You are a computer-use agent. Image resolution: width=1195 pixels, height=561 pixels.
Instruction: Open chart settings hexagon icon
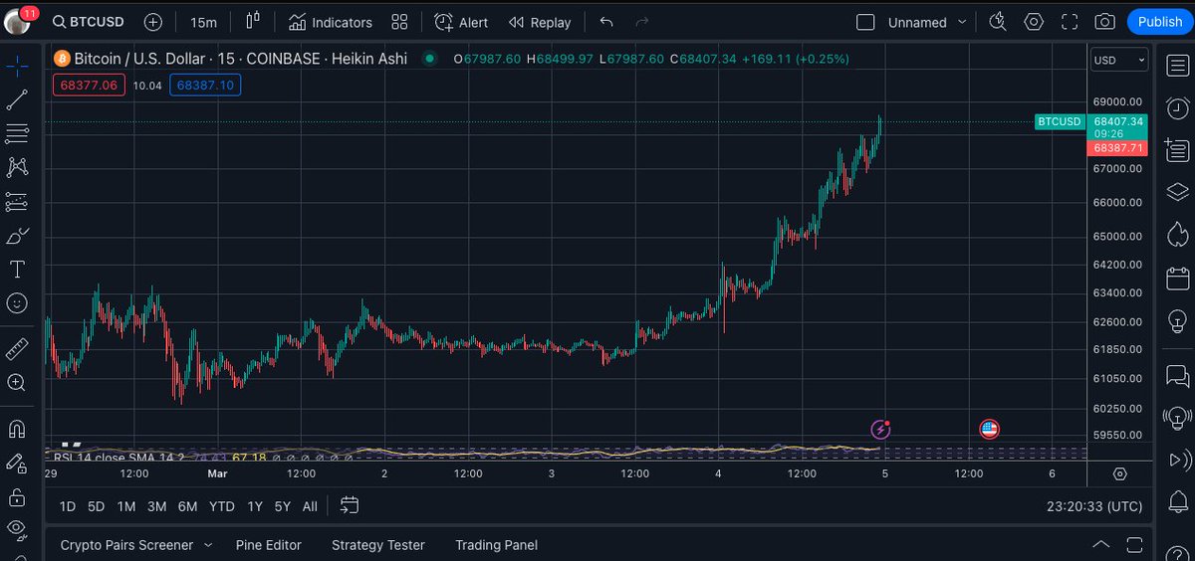coord(1034,22)
